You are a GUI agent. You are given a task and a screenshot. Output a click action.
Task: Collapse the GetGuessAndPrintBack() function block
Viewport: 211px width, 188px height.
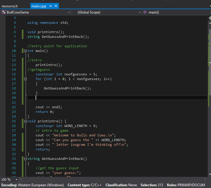coord(25,159)
